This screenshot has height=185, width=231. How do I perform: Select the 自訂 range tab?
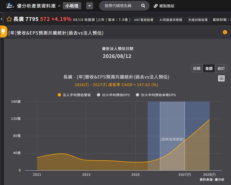(x=221, y=68)
